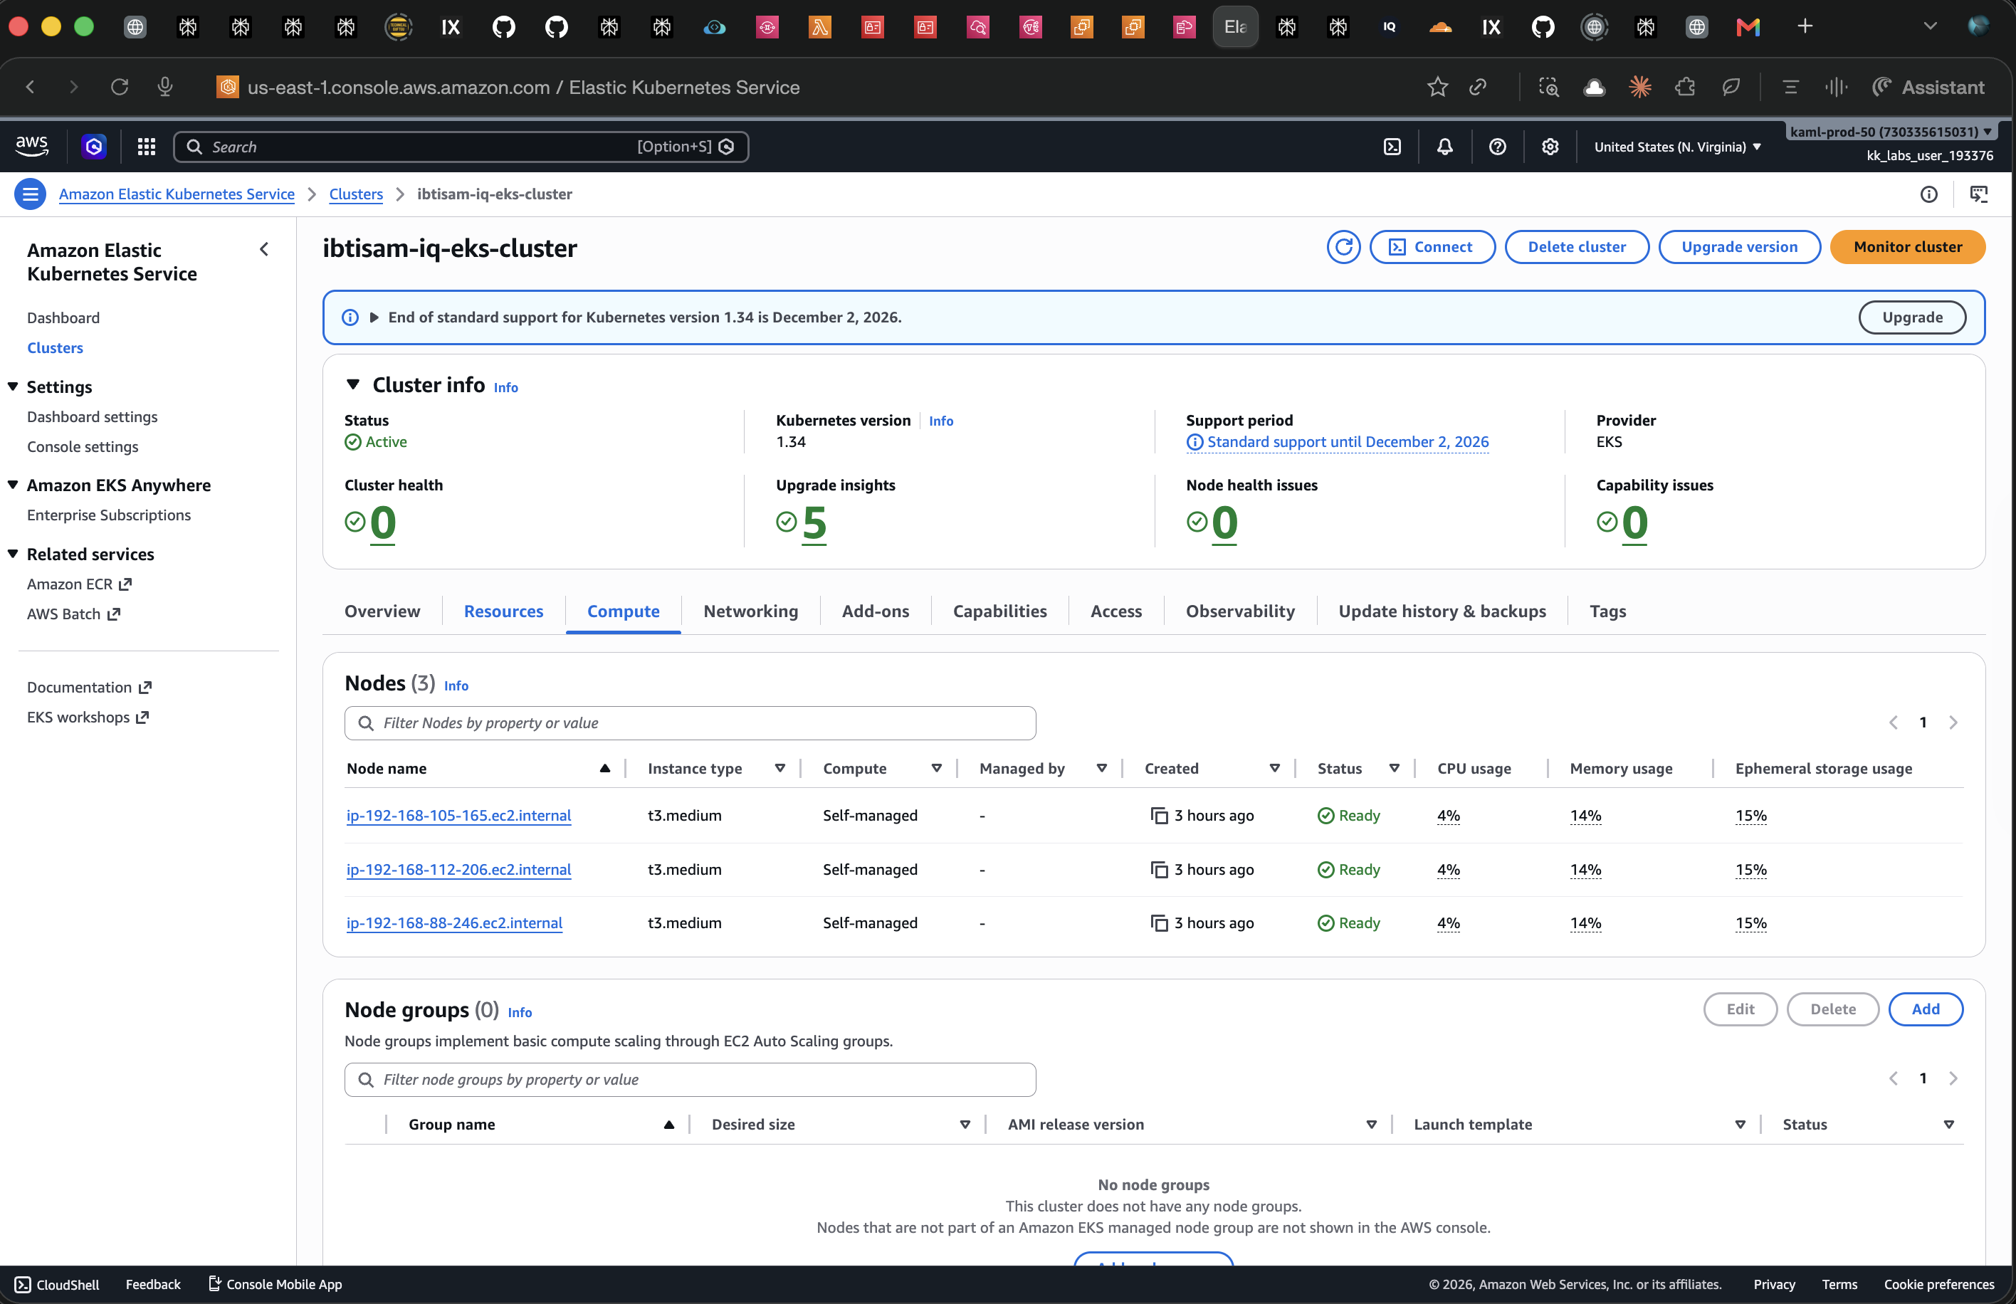Open Update history & backups tab
Image resolution: width=2016 pixels, height=1304 pixels.
1441,611
